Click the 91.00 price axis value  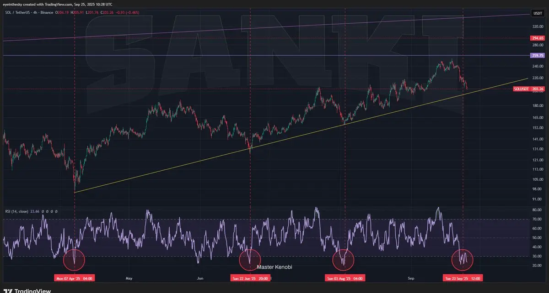(x=537, y=199)
